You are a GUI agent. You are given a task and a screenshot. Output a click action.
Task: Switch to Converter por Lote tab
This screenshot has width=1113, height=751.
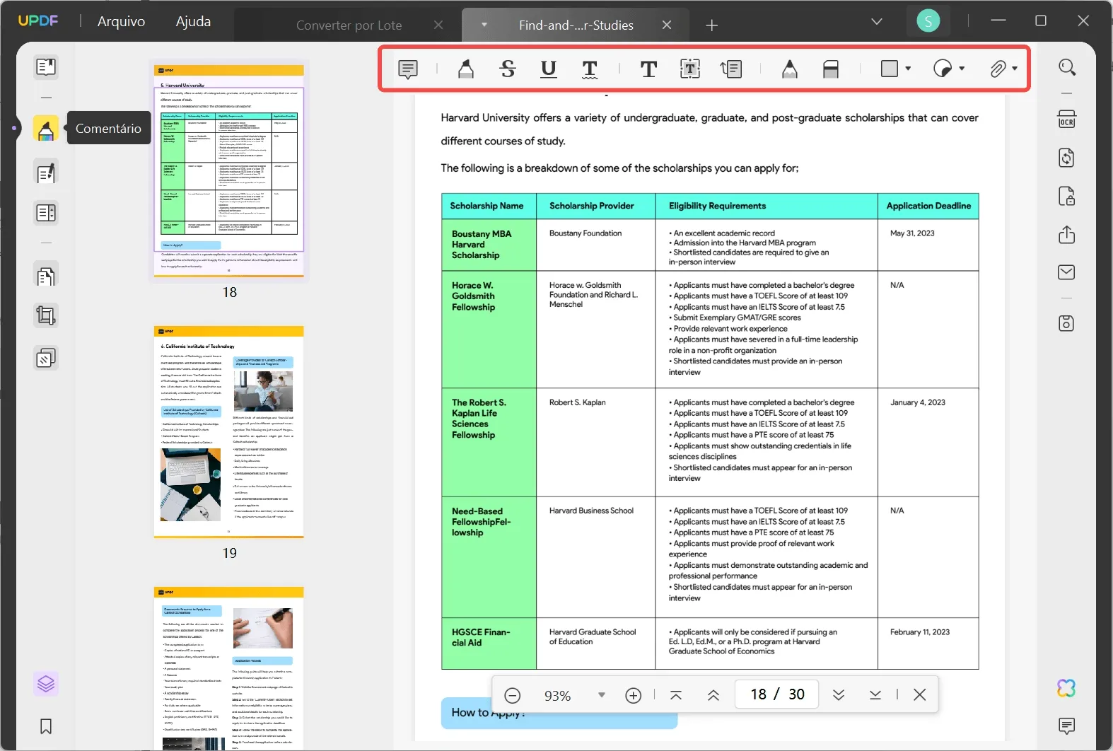(349, 25)
